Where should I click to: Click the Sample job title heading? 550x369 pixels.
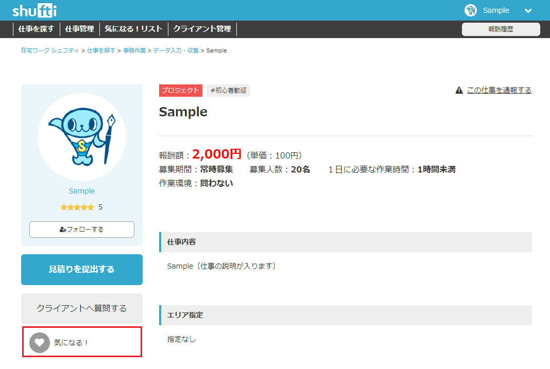pyautogui.click(x=183, y=112)
